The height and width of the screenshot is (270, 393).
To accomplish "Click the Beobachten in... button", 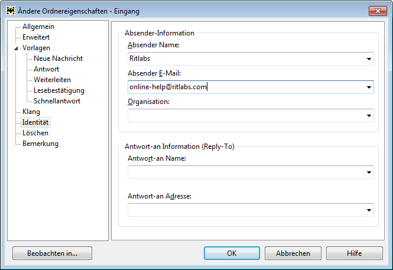I will [x=52, y=253].
